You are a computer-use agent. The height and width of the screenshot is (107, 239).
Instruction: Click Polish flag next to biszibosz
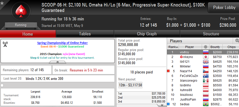[205, 95]
